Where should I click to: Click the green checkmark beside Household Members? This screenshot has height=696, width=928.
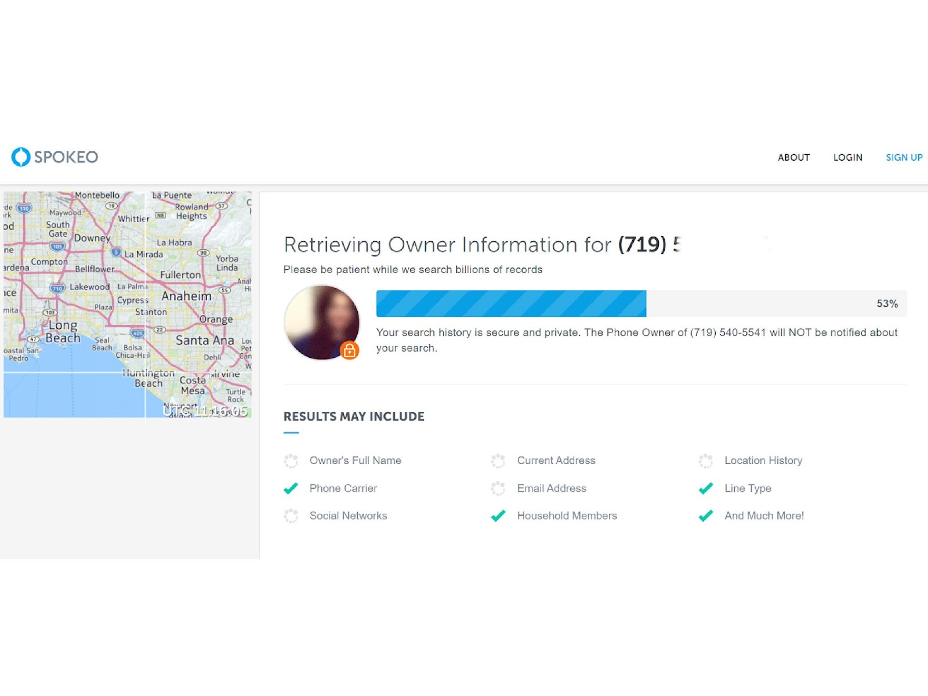pos(498,516)
